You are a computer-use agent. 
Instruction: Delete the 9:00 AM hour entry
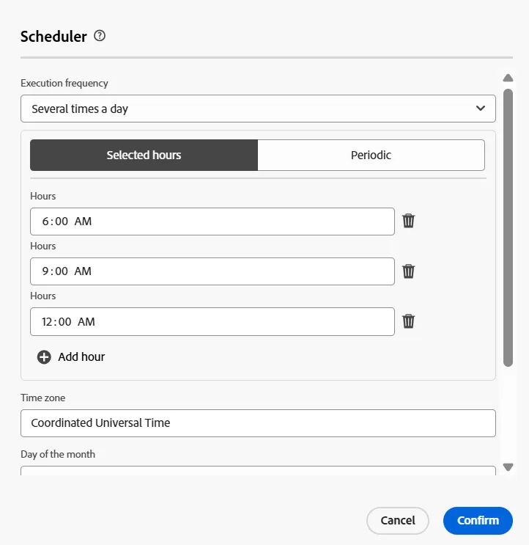click(408, 271)
